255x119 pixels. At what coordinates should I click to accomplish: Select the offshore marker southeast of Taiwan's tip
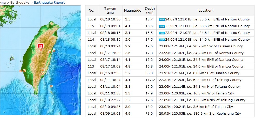[x=51, y=86]
